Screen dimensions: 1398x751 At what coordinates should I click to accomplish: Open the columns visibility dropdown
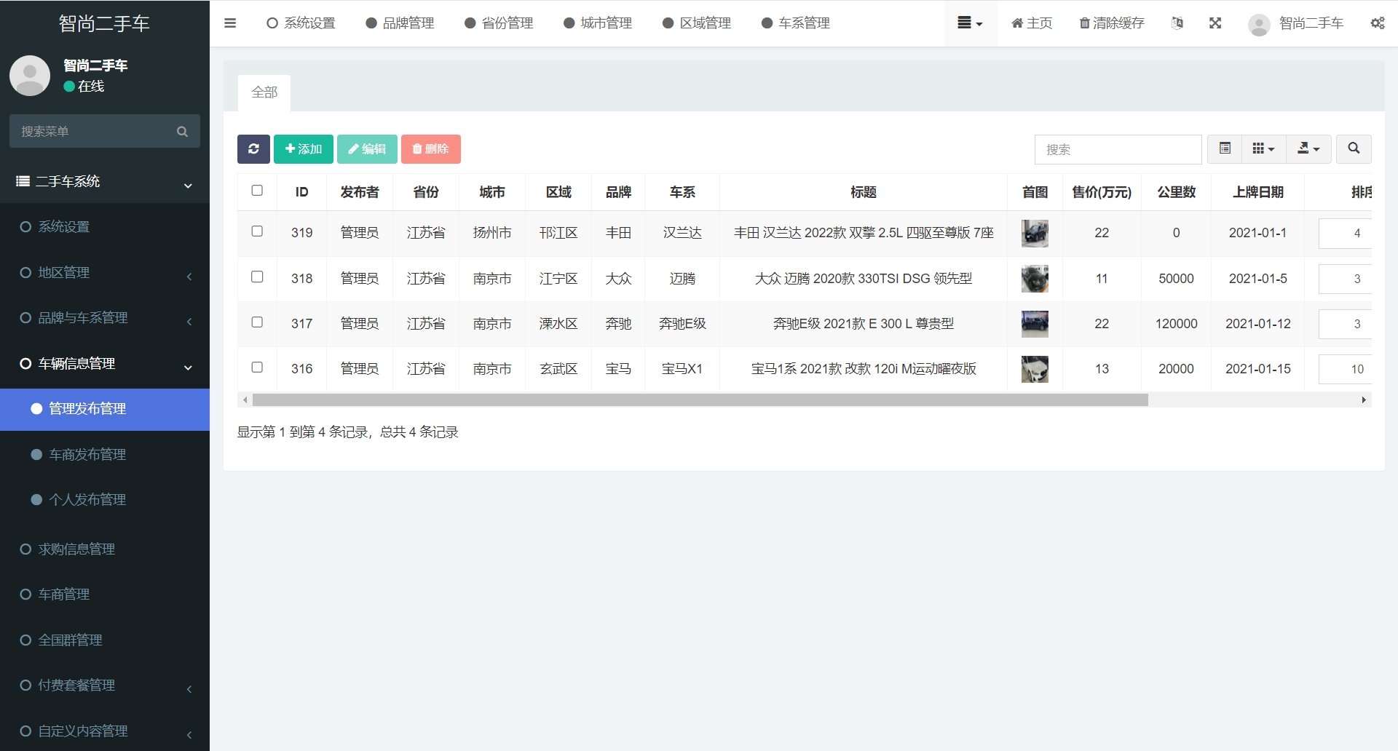(x=1263, y=148)
